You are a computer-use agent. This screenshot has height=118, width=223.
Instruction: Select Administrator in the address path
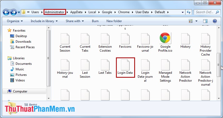(55, 12)
